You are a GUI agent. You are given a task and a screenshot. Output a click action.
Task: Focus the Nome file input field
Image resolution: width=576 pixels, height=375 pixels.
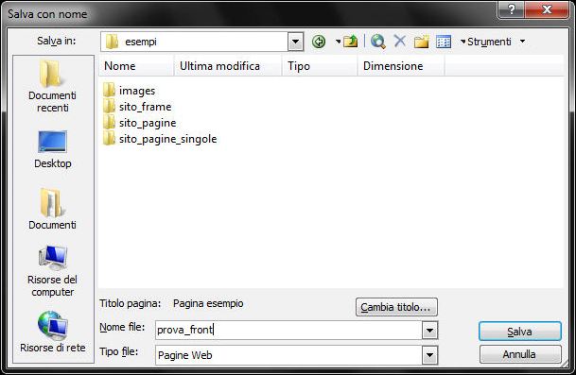[x=288, y=330]
